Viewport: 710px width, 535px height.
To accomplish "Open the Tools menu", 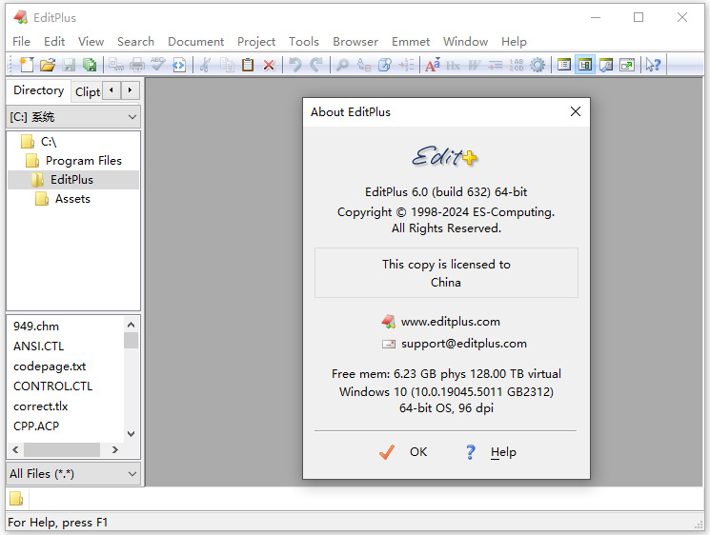I will tap(304, 42).
